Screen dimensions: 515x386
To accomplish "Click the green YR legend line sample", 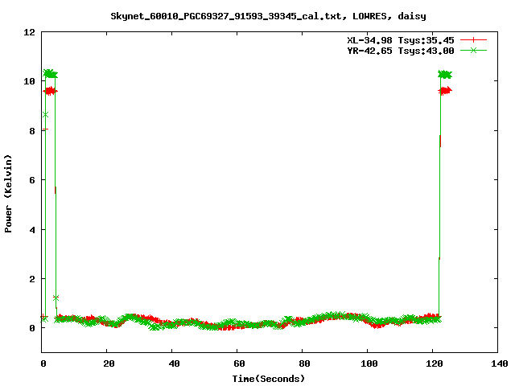I will (473, 50).
